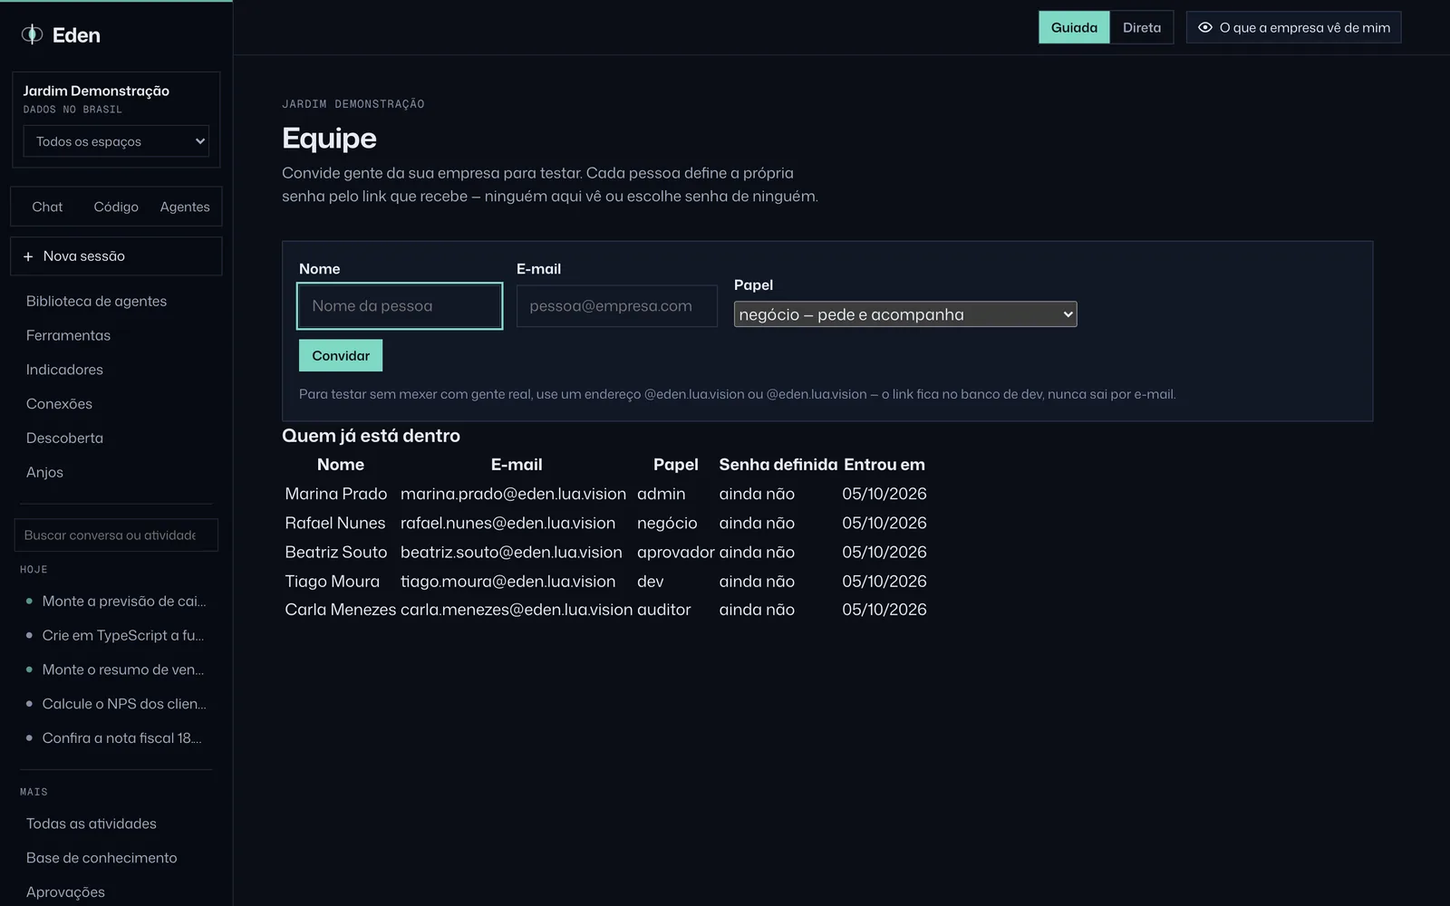Select rafael.nunes@eden.lua.vision email cell

tap(507, 523)
